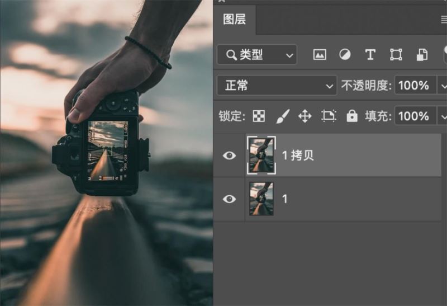The image size is (447, 306).
Task: Click the 不透明度 opacity value field
Action: tap(416, 86)
